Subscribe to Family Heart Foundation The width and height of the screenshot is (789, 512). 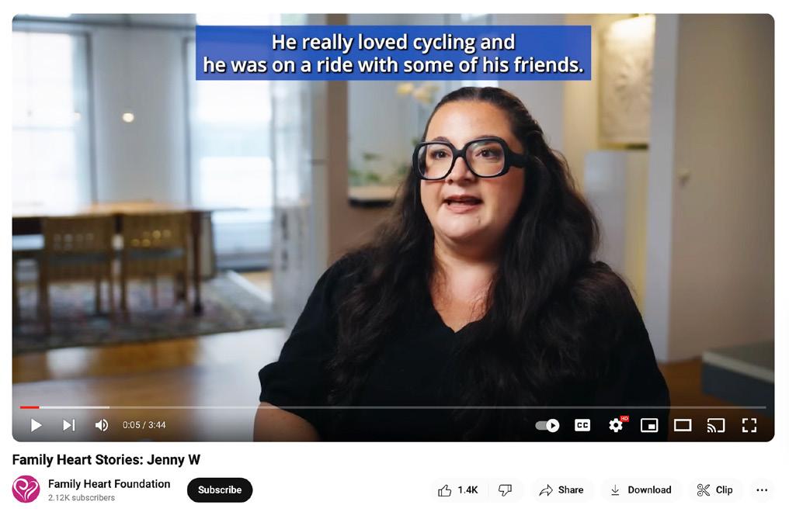pos(220,490)
